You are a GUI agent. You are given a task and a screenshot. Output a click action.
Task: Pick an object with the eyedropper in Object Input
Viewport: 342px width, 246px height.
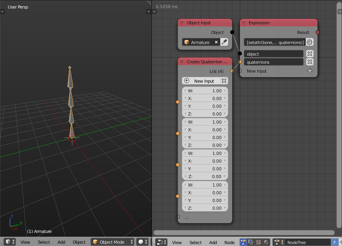click(224, 42)
